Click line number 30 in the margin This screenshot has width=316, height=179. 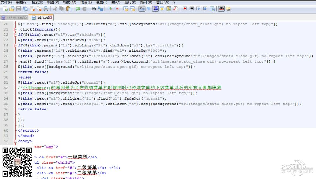tap(6, 77)
